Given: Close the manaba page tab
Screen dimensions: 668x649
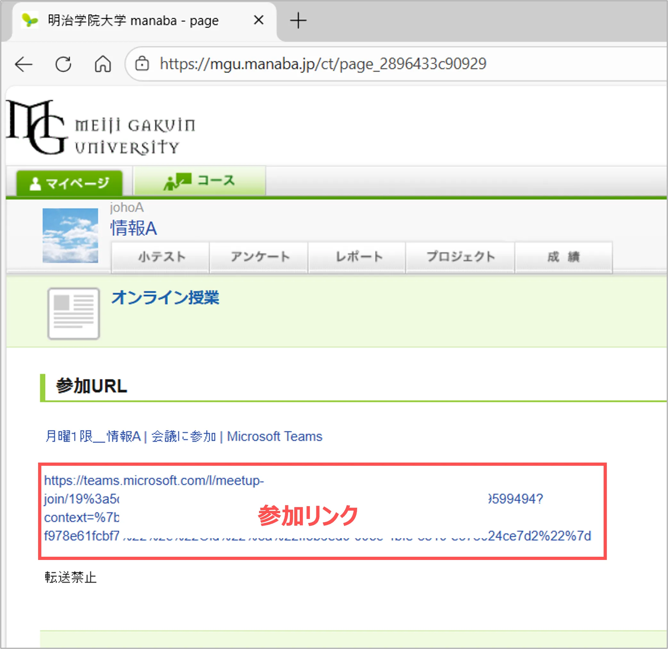Looking at the screenshot, I should 259,20.
